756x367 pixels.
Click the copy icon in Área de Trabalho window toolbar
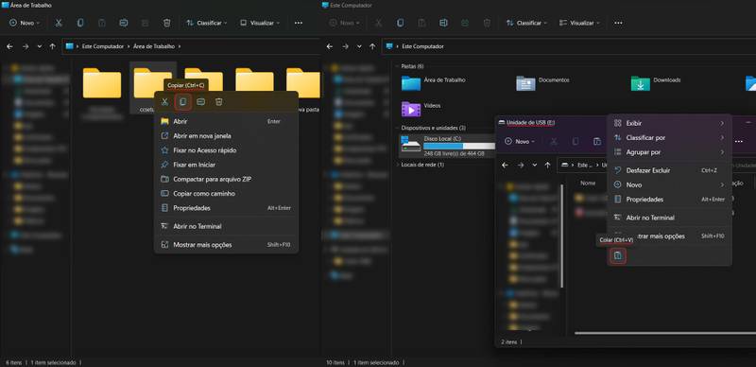80,23
